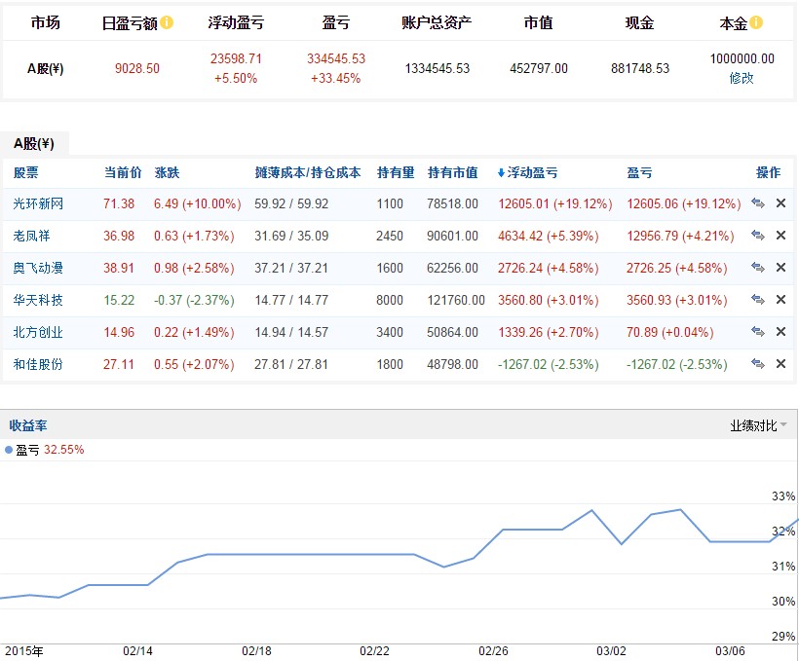The width and height of the screenshot is (799, 661).
Task: Click the 修改 link under 本金
Action: 742,78
